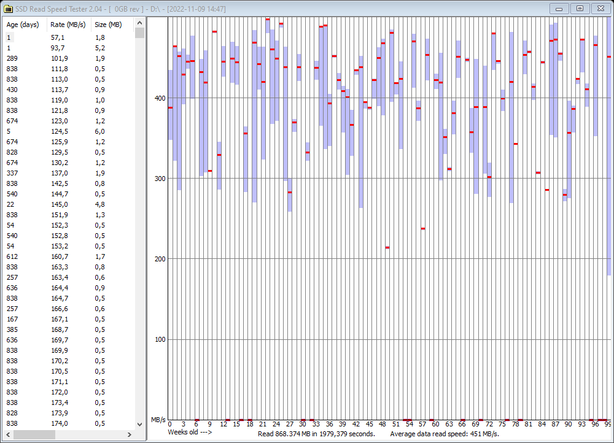The width and height of the screenshot is (614, 443).
Task: Select the row with rate 93,7
Action: [69, 48]
